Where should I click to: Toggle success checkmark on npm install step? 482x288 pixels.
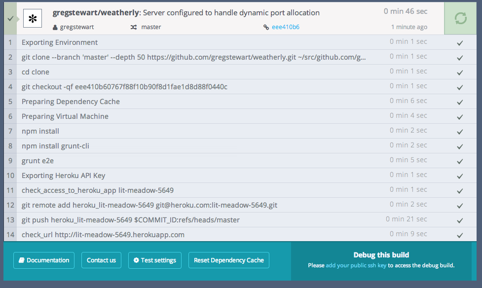coord(460,131)
